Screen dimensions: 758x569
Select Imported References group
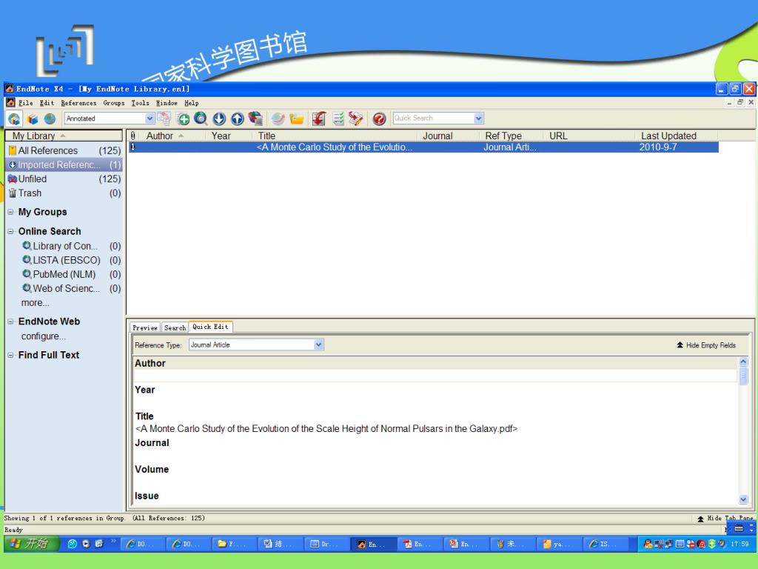64,165
